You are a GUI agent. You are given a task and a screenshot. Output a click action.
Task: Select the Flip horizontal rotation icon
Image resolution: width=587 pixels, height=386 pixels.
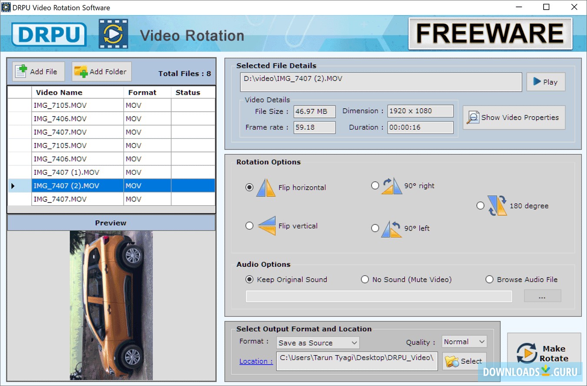265,187
